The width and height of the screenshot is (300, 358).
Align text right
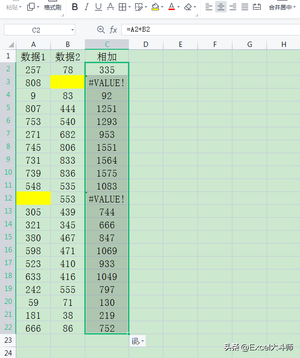(233, 7)
